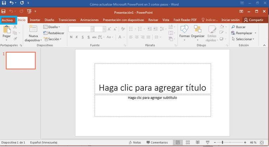
Task: Click Word window Undo icon
Action: point(12,3)
